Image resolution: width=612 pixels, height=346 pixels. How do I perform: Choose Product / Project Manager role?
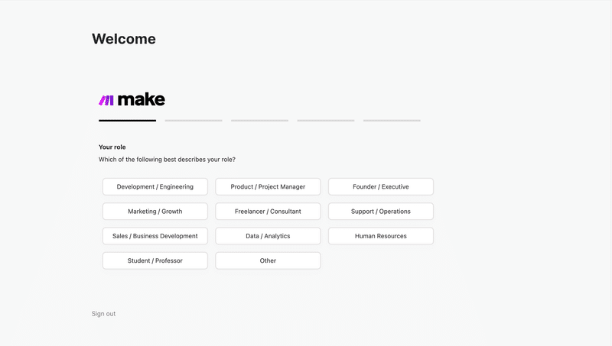coord(268,186)
